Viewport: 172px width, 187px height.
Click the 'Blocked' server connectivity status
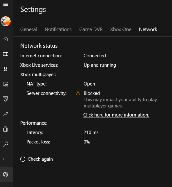92,93
